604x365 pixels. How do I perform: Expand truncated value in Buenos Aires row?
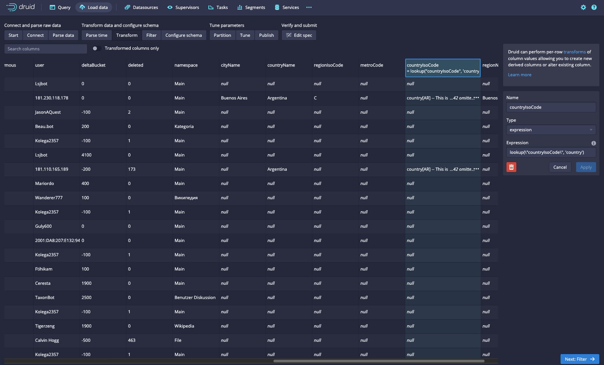(477, 98)
